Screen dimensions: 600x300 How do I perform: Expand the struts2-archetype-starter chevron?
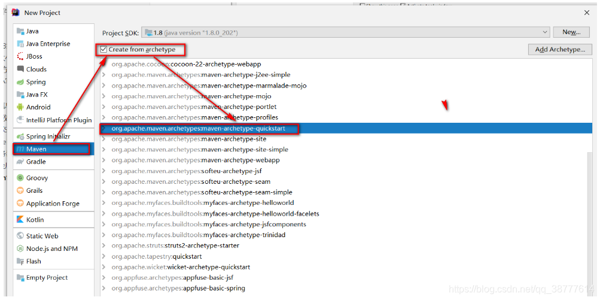(103, 246)
